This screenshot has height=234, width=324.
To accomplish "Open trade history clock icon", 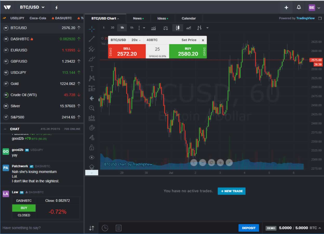I will pos(105,228).
